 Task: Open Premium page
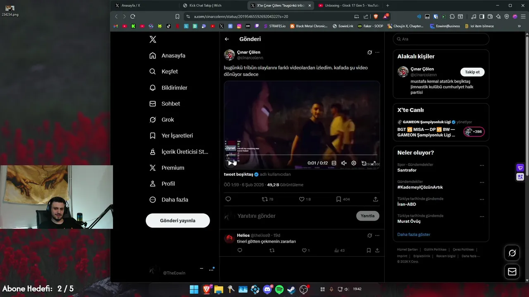pos(167,167)
